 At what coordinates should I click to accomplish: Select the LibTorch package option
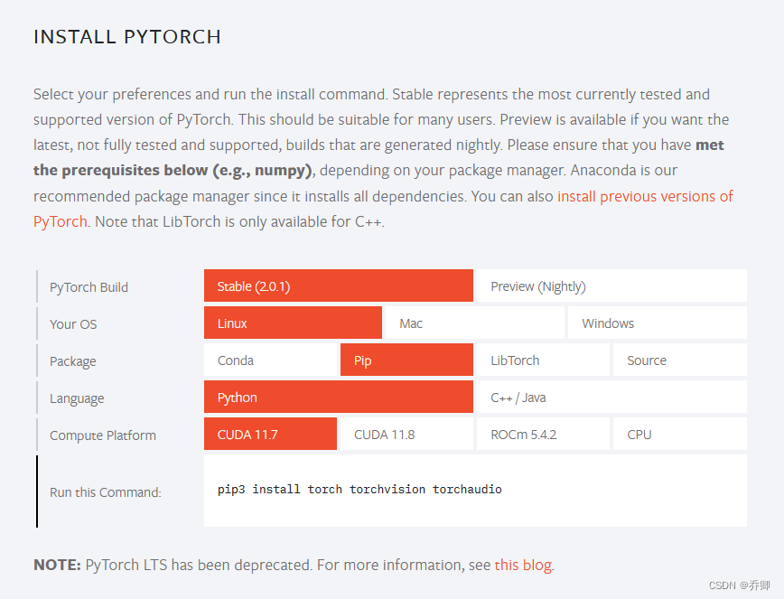click(543, 360)
